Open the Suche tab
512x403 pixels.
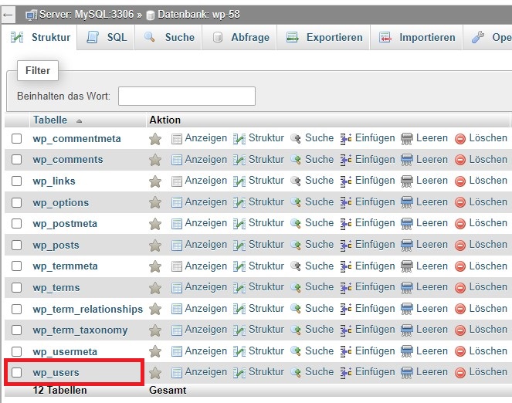[169, 38]
